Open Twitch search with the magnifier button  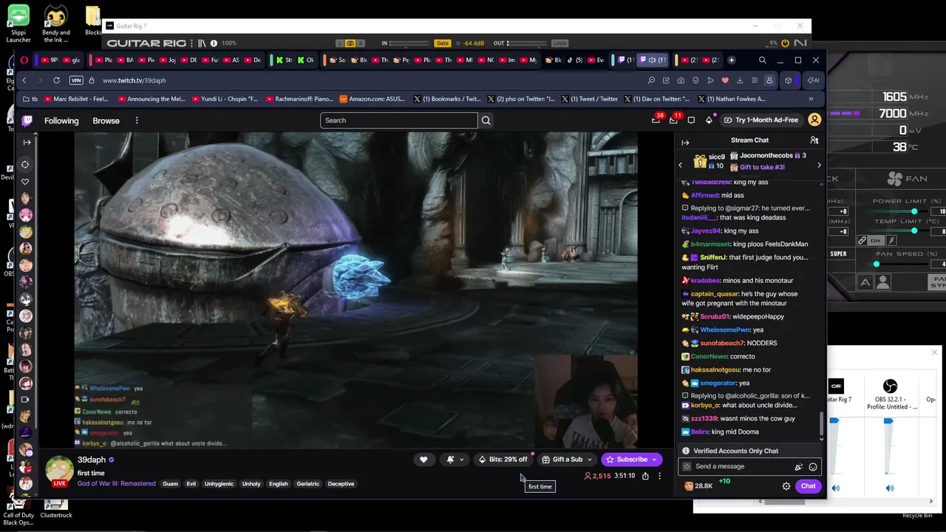click(486, 120)
